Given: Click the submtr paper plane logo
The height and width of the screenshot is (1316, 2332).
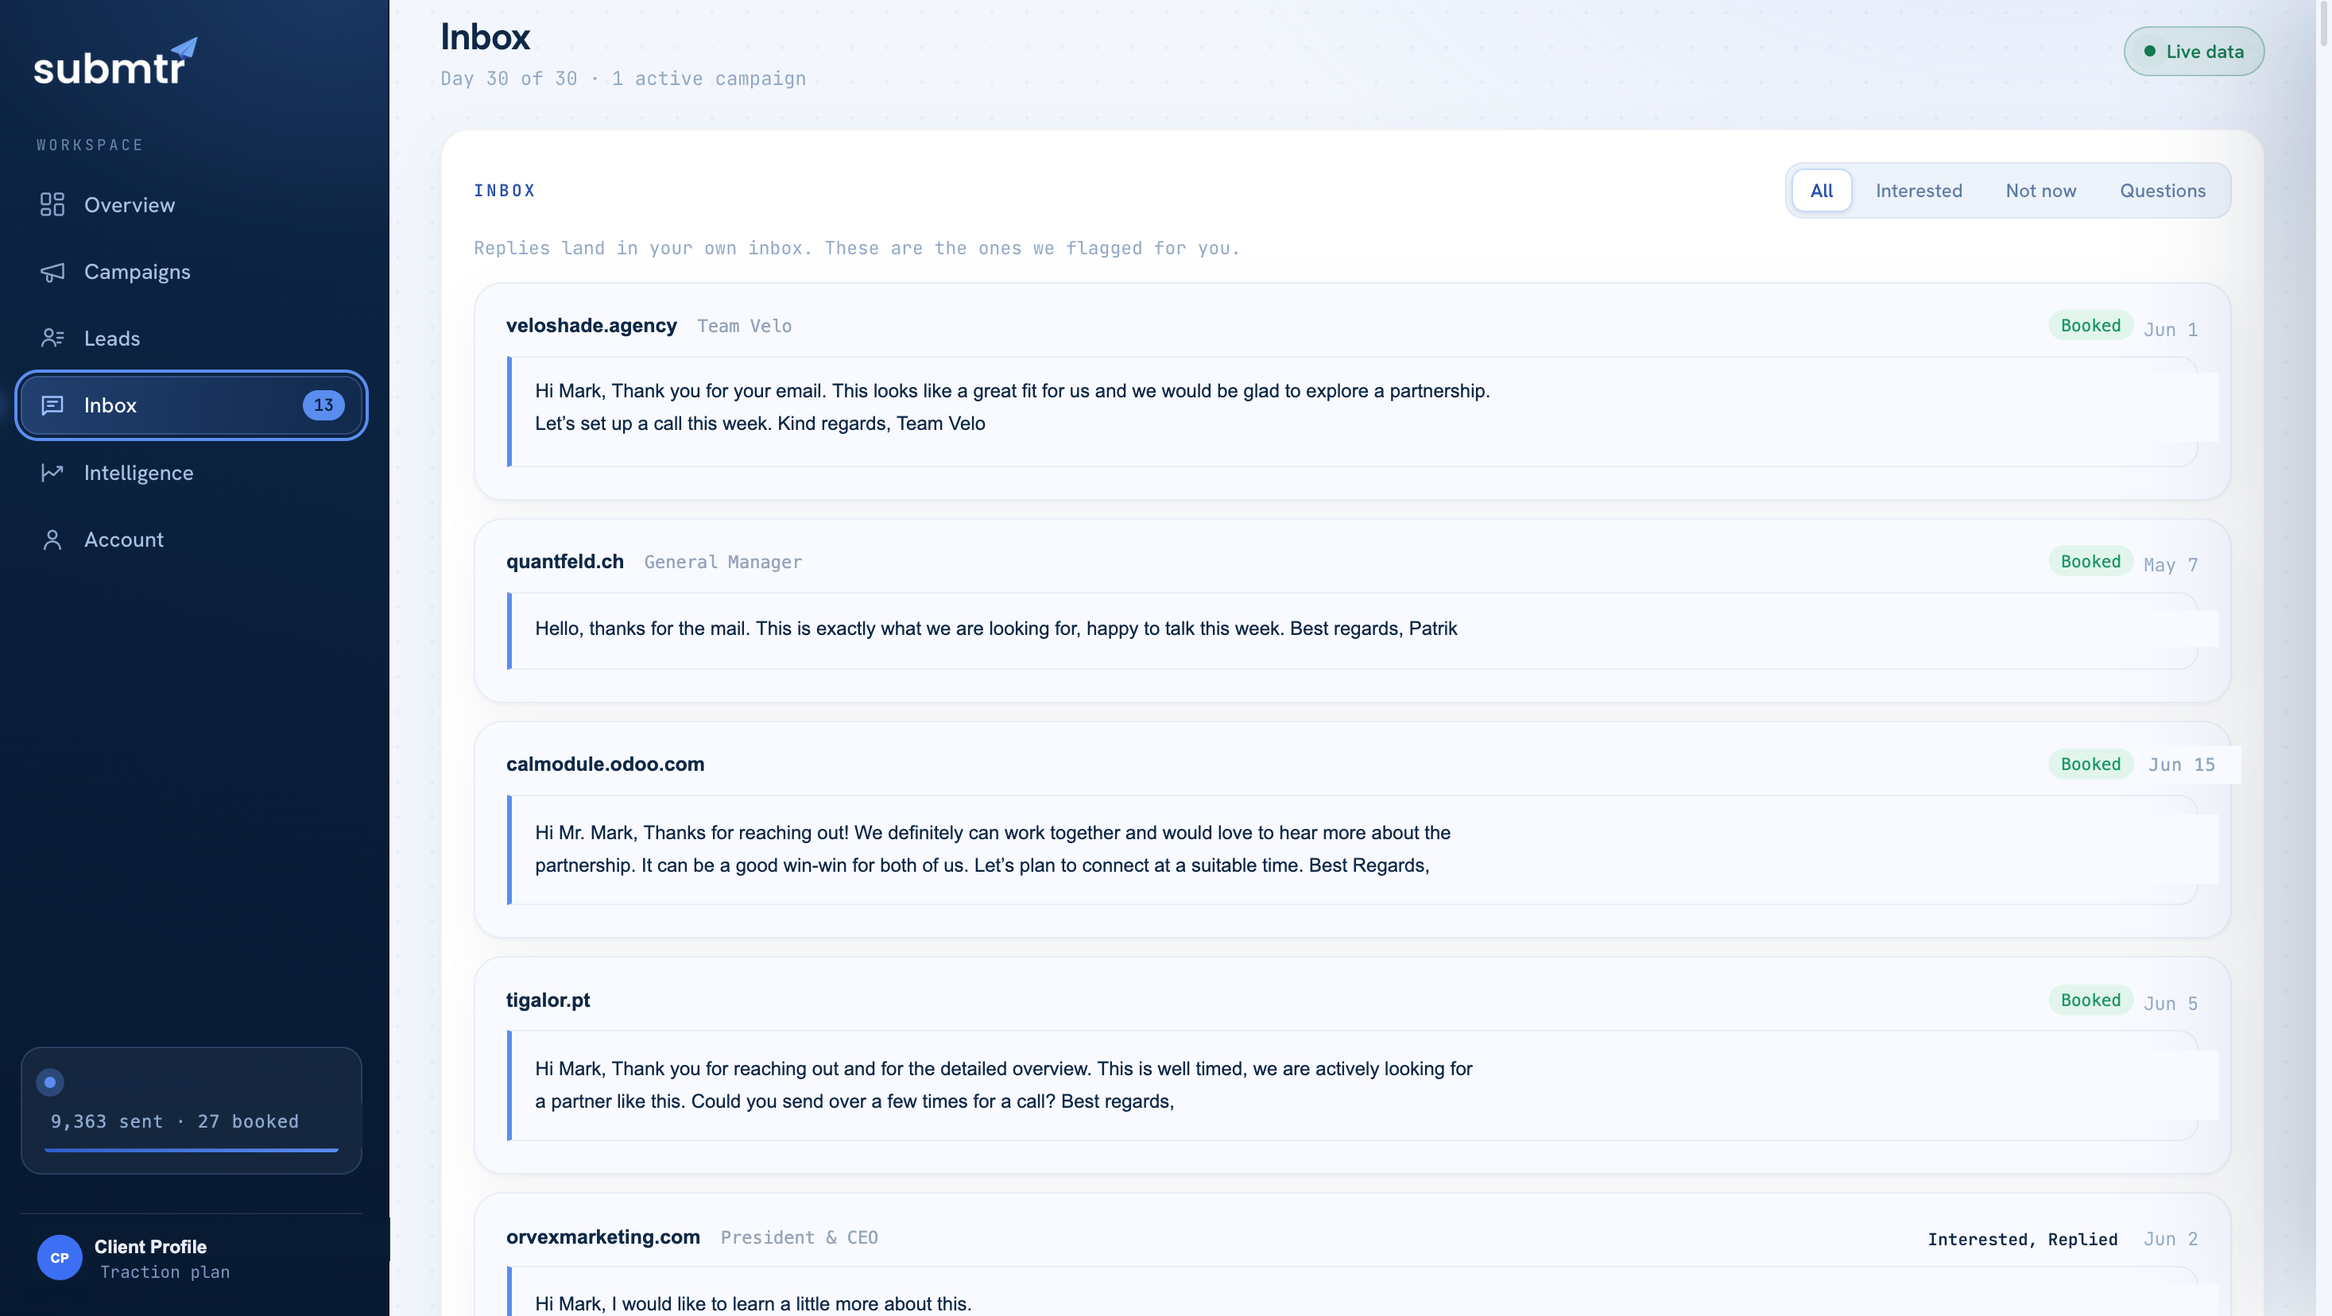Looking at the screenshot, I should pyautogui.click(x=115, y=63).
